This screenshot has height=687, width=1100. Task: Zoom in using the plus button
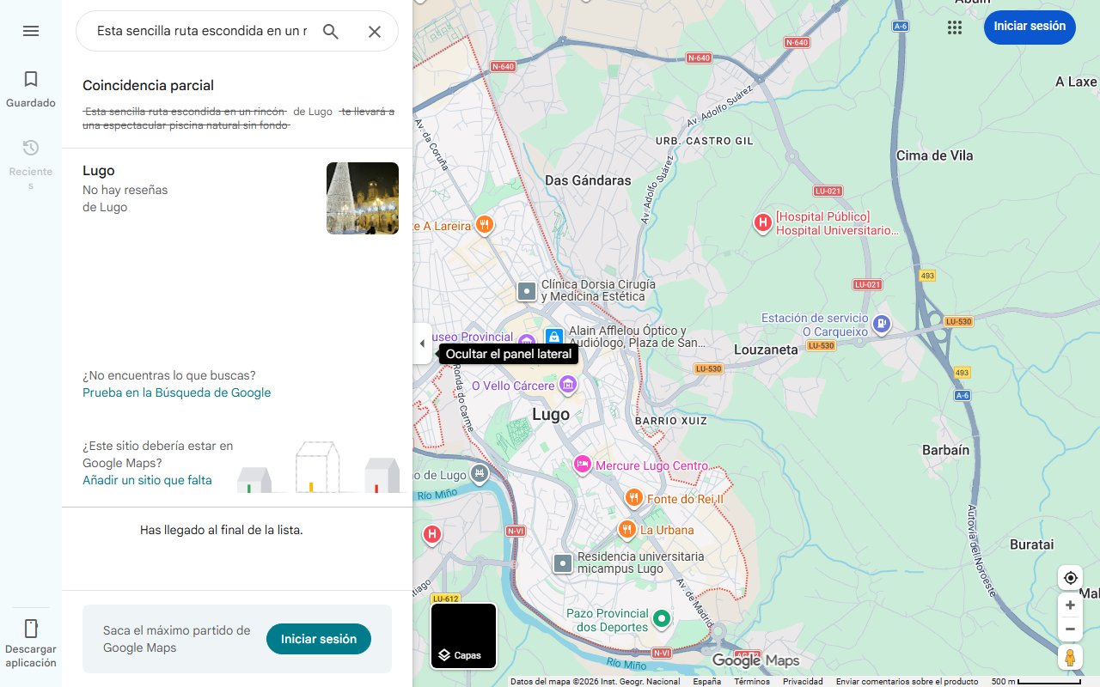tap(1070, 605)
